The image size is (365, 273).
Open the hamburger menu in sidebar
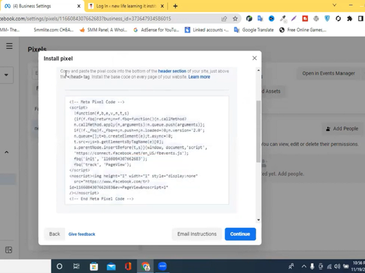[10, 45]
